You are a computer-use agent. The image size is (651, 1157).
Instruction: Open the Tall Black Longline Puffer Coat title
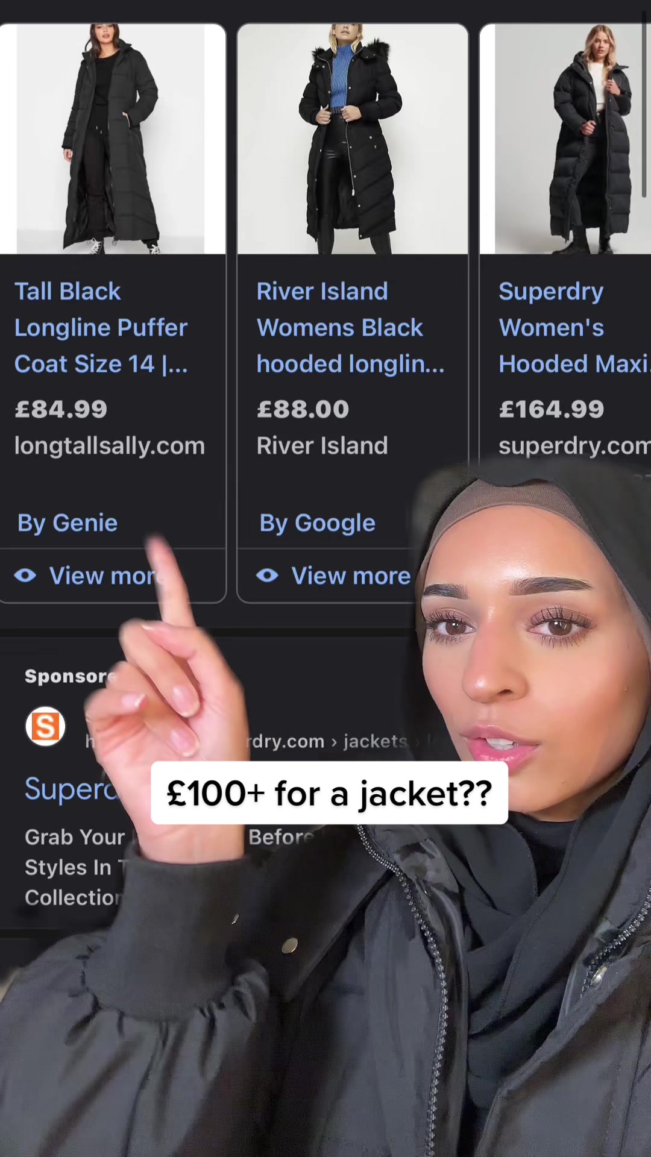pos(101,328)
